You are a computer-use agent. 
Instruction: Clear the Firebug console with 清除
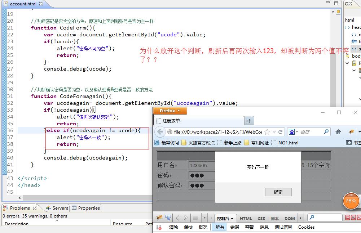tap(173, 227)
